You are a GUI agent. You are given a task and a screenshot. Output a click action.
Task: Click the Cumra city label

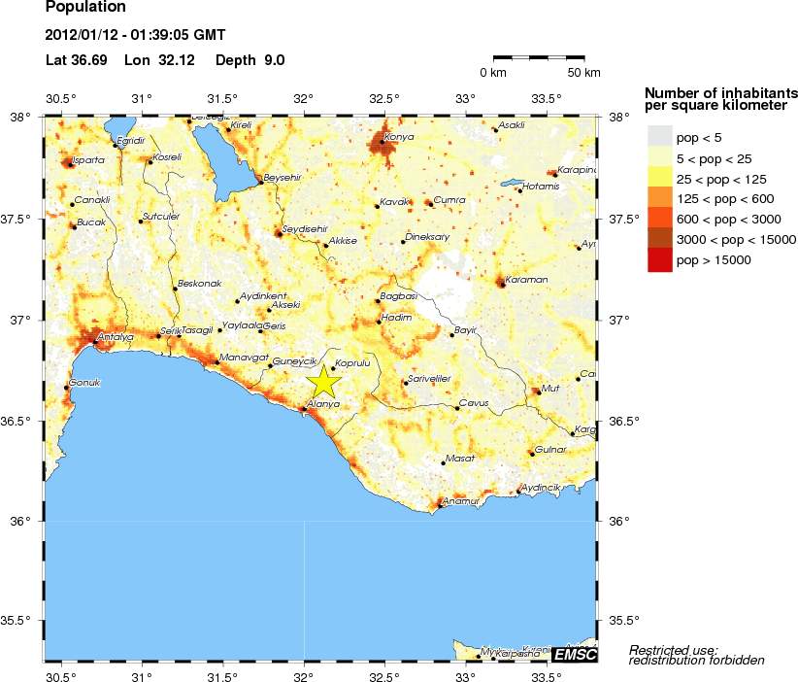point(449,200)
